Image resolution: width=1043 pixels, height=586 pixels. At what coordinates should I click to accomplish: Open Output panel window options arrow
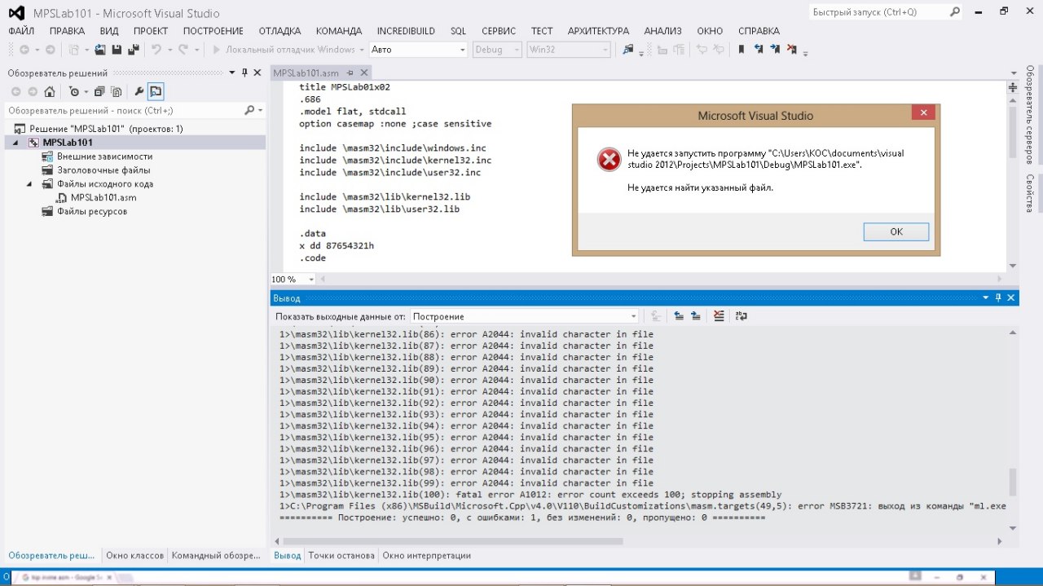(986, 298)
